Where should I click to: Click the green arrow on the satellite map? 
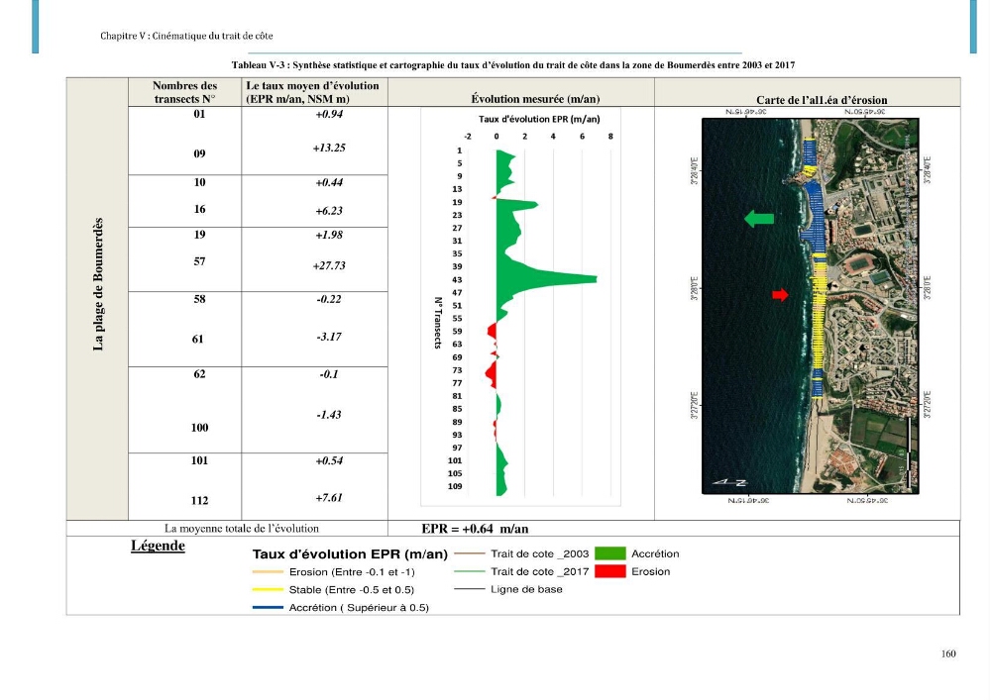click(759, 219)
